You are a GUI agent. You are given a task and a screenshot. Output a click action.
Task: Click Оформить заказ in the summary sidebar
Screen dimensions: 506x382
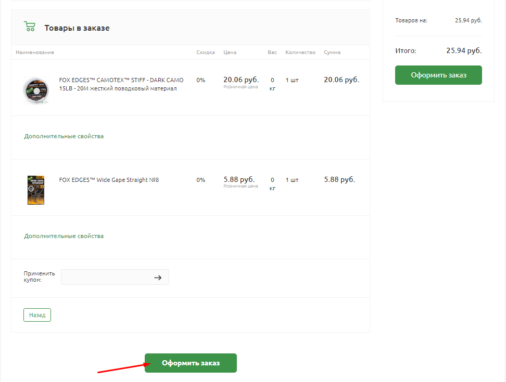click(438, 75)
